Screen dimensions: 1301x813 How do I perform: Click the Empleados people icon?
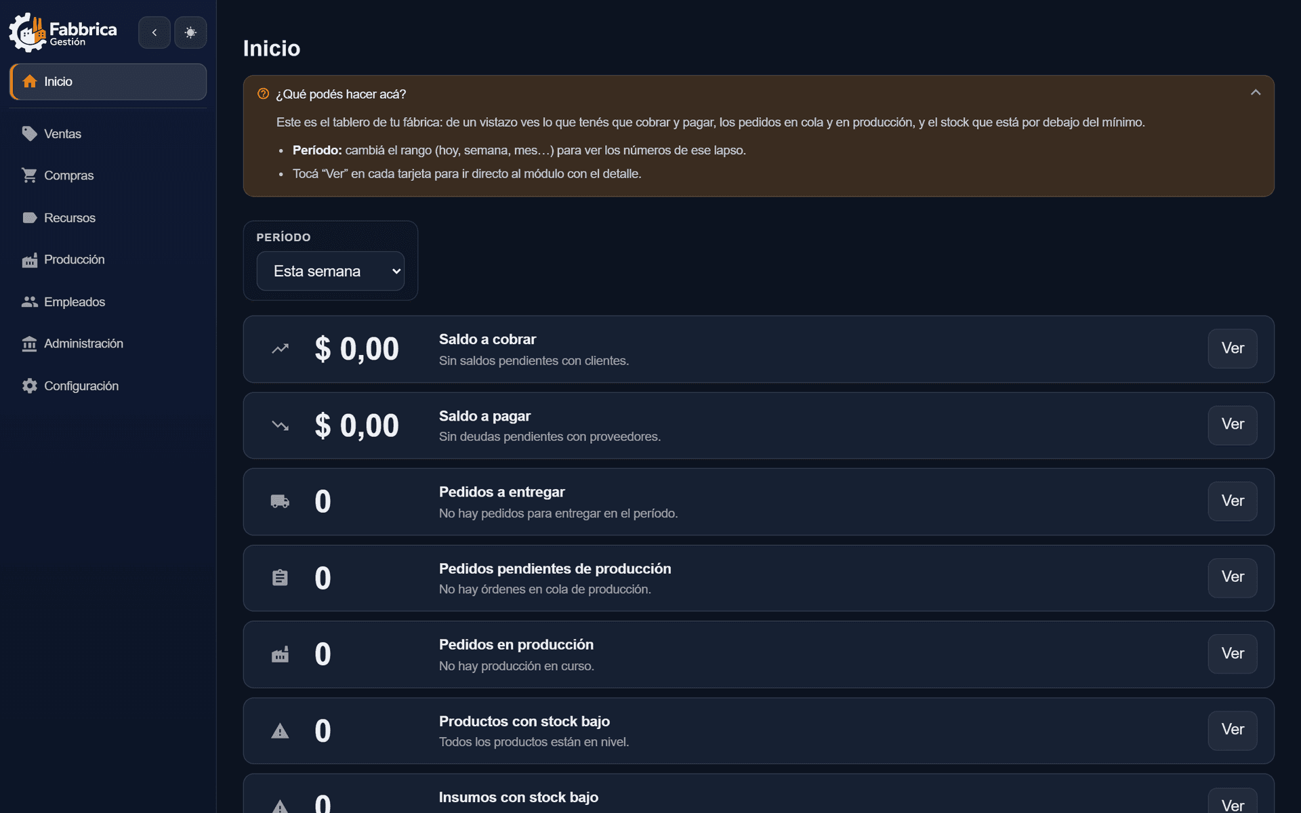point(29,301)
